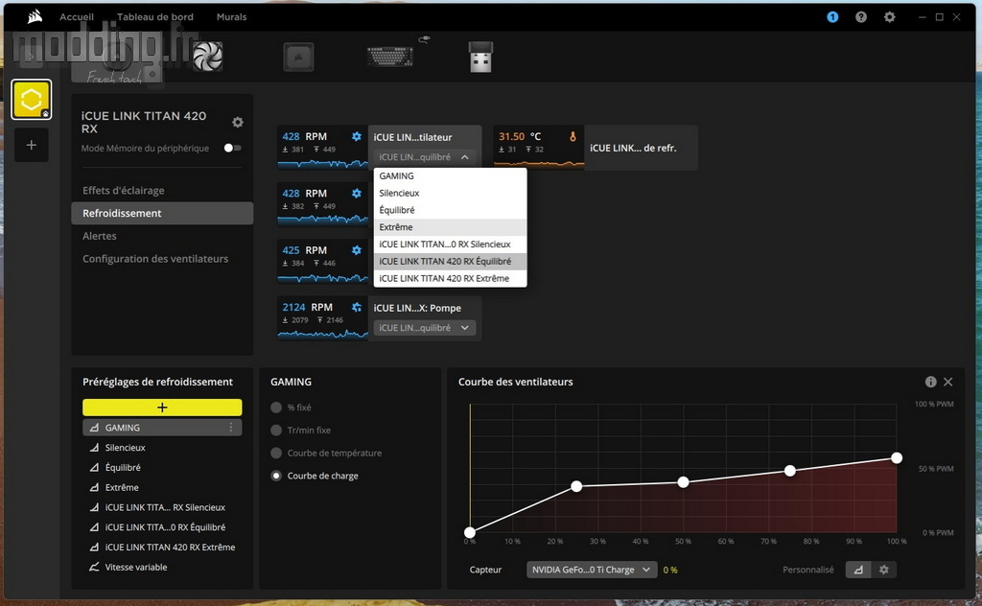This screenshot has width=982, height=606.
Task: Click the fan icon on the iCUE LIN...tilateur tile
Action: (x=357, y=136)
